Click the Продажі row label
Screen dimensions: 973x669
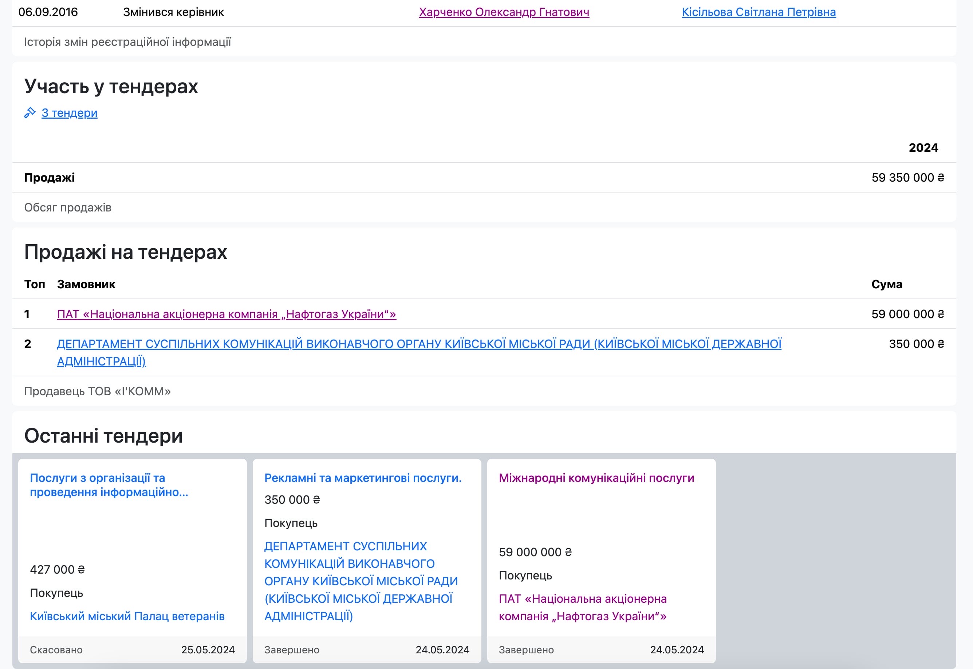click(50, 177)
